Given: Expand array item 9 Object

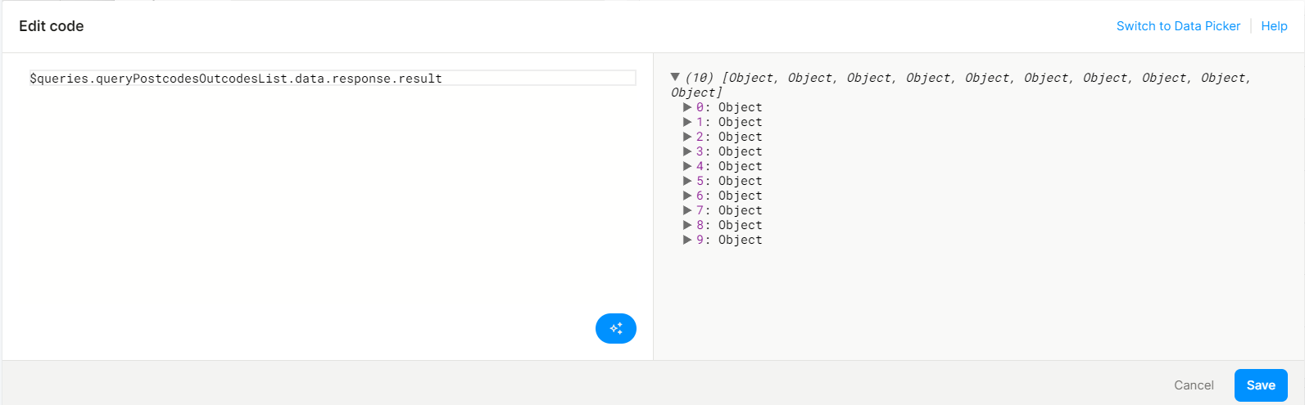Looking at the screenshot, I should coord(687,240).
